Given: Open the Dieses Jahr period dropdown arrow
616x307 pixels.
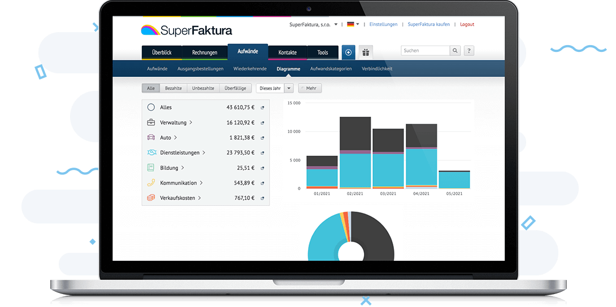Looking at the screenshot, I should pyautogui.click(x=289, y=88).
